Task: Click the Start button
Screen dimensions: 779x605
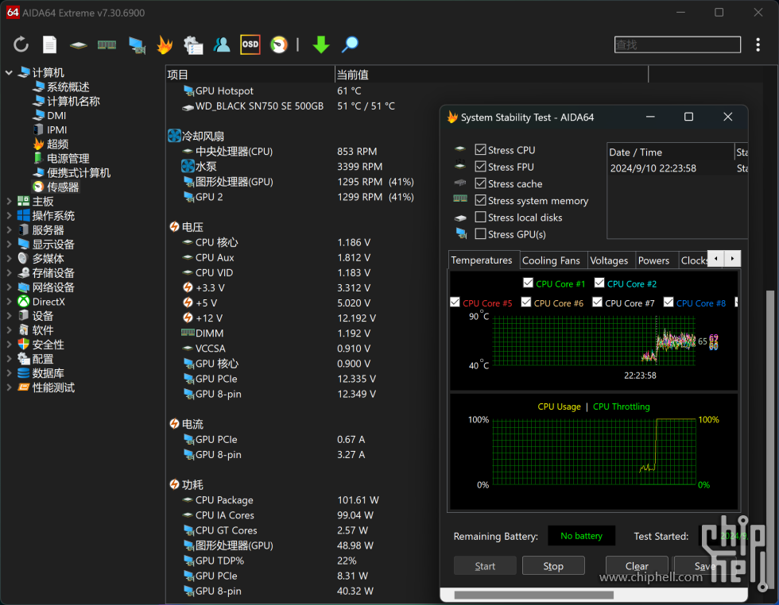Action: click(485, 566)
